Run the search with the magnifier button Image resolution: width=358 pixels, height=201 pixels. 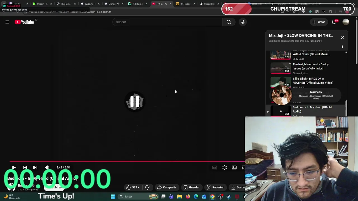[x=229, y=22]
